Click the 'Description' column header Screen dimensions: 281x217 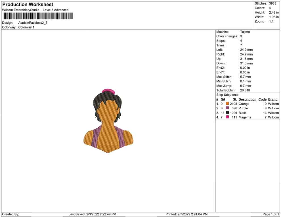(x=247, y=99)
